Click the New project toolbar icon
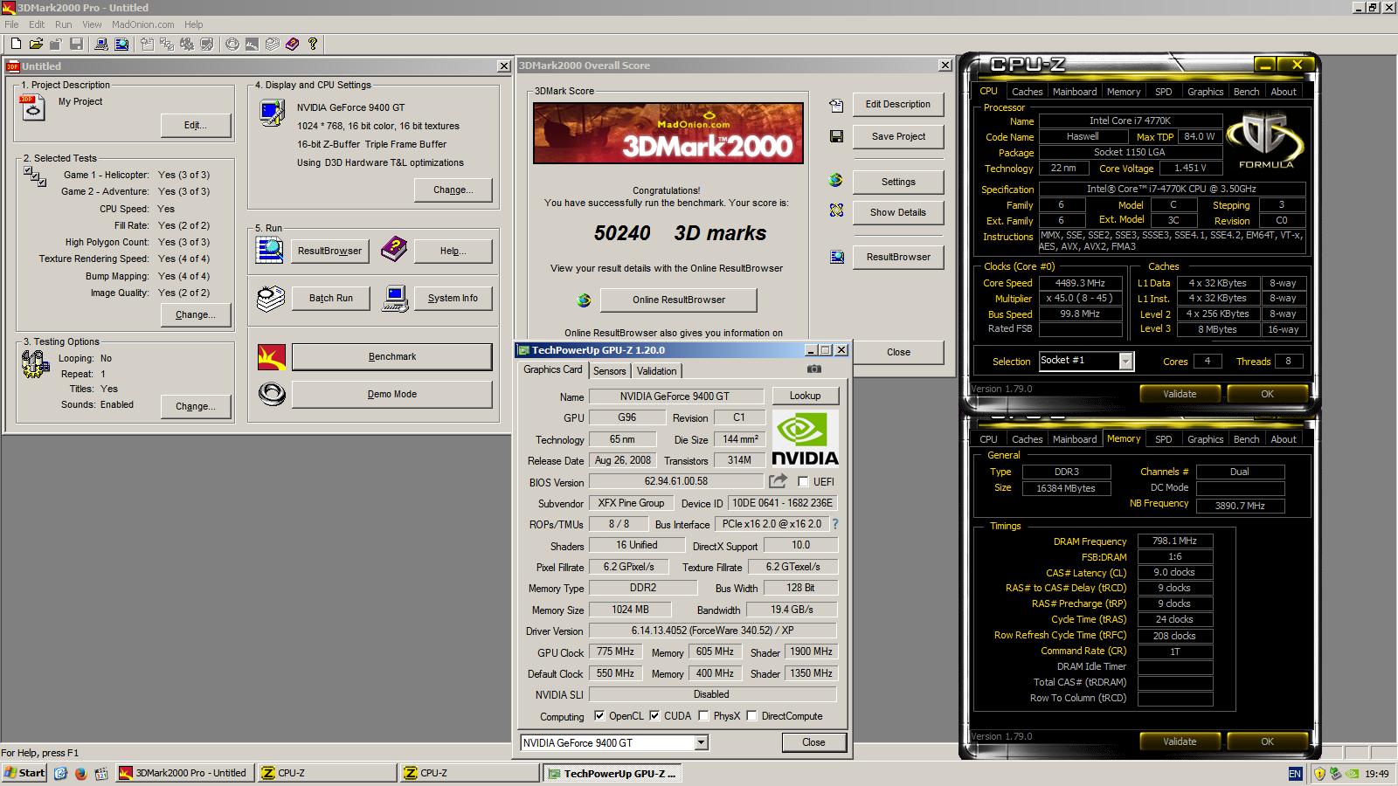The height and width of the screenshot is (786, 1398). pos(16,44)
